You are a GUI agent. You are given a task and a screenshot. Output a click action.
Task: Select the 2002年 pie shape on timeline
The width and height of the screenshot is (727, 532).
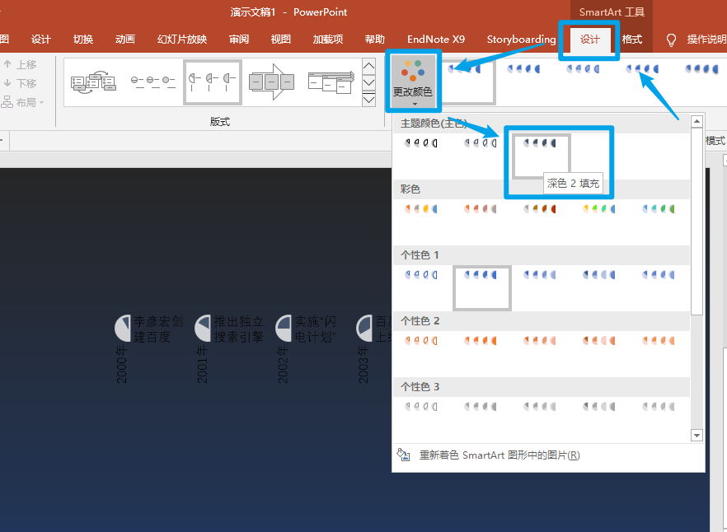284,328
